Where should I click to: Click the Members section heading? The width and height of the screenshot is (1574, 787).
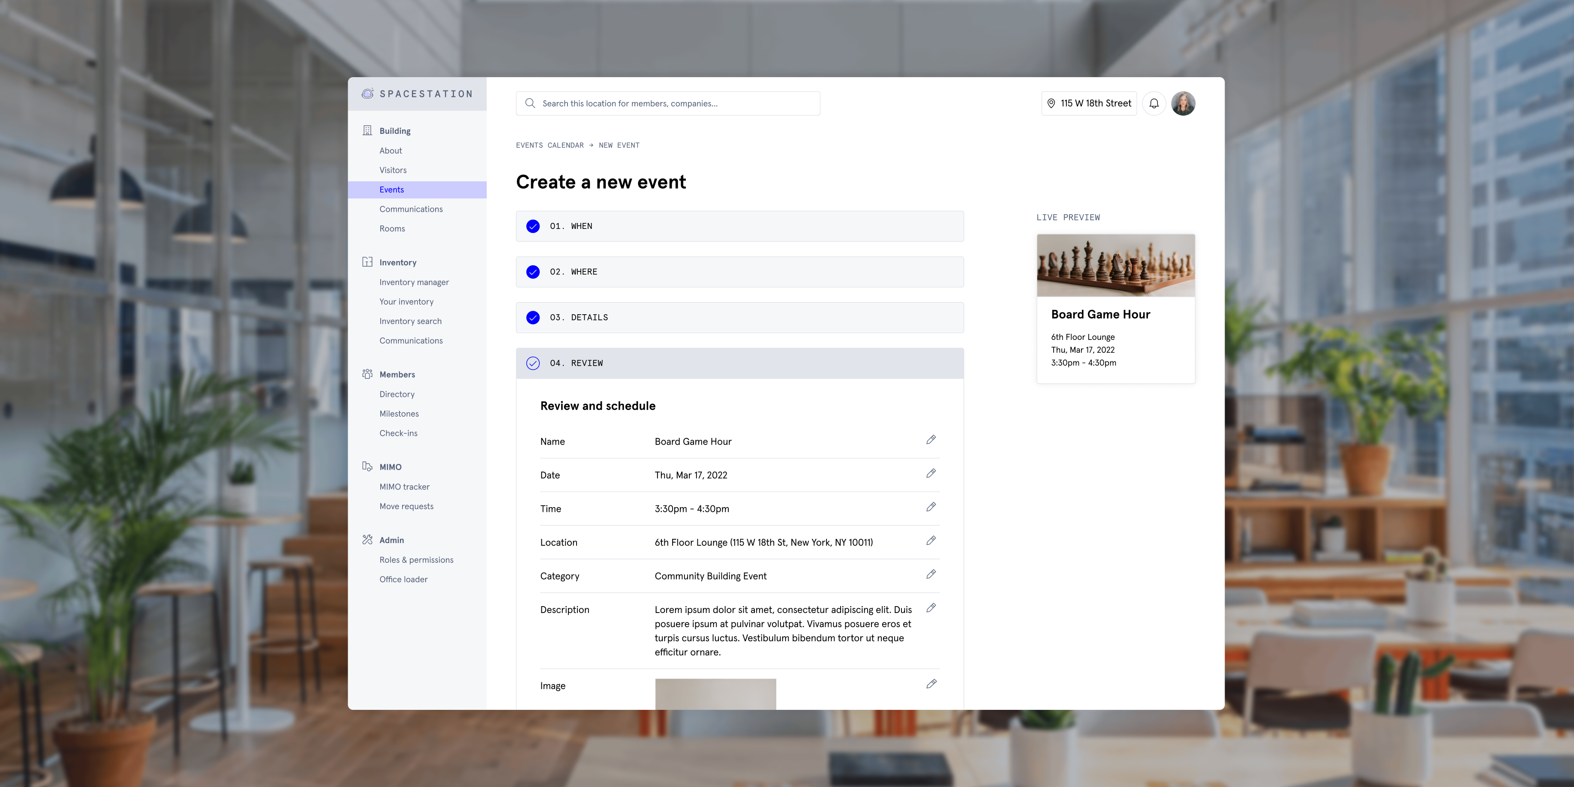click(x=397, y=375)
